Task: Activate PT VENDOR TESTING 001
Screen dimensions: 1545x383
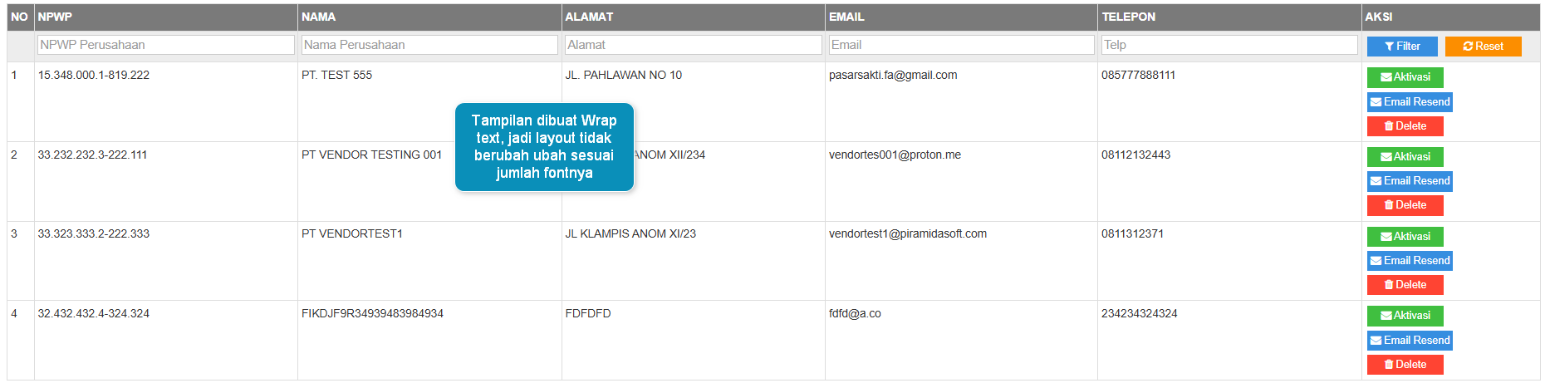Action: pyautogui.click(x=1405, y=157)
